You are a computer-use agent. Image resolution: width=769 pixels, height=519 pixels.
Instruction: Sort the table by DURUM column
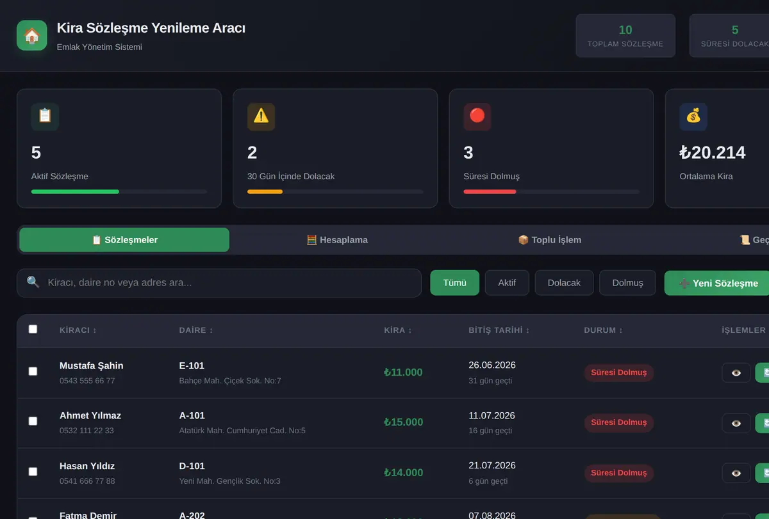pos(603,330)
